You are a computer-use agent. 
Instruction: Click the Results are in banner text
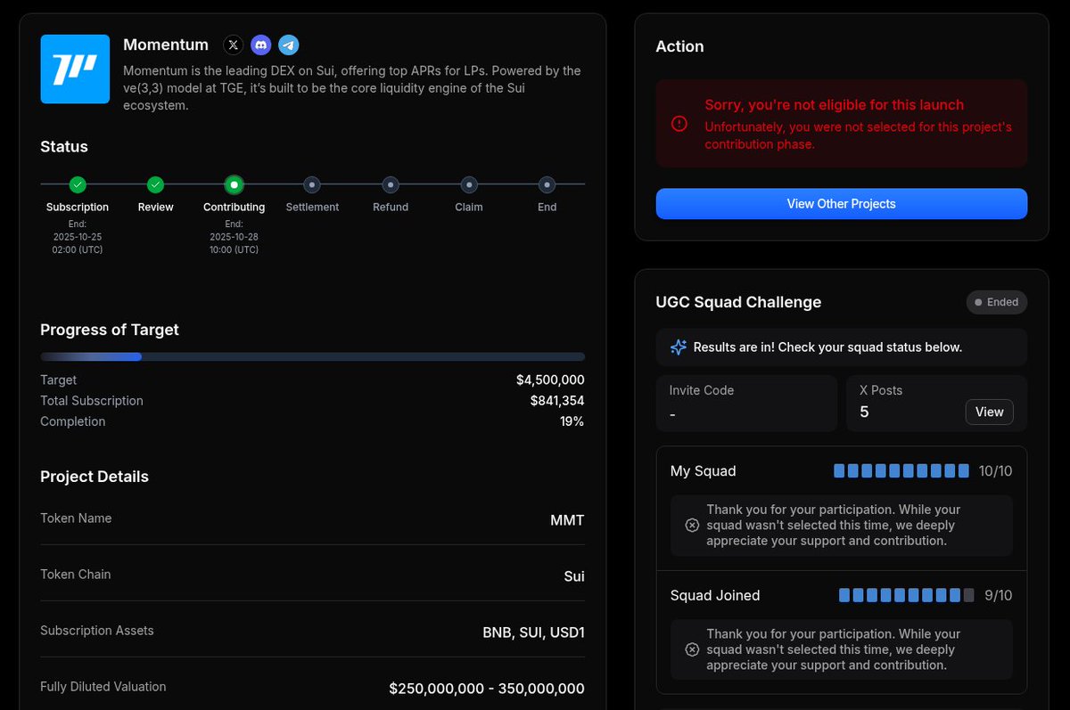point(827,347)
